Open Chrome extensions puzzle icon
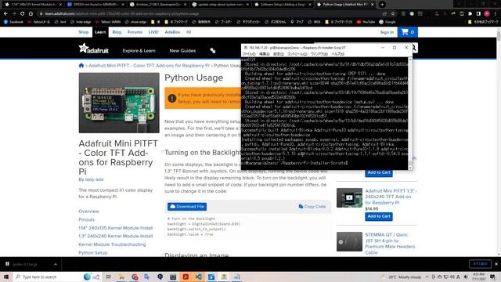The width and height of the screenshot is (501, 282). click(x=470, y=14)
